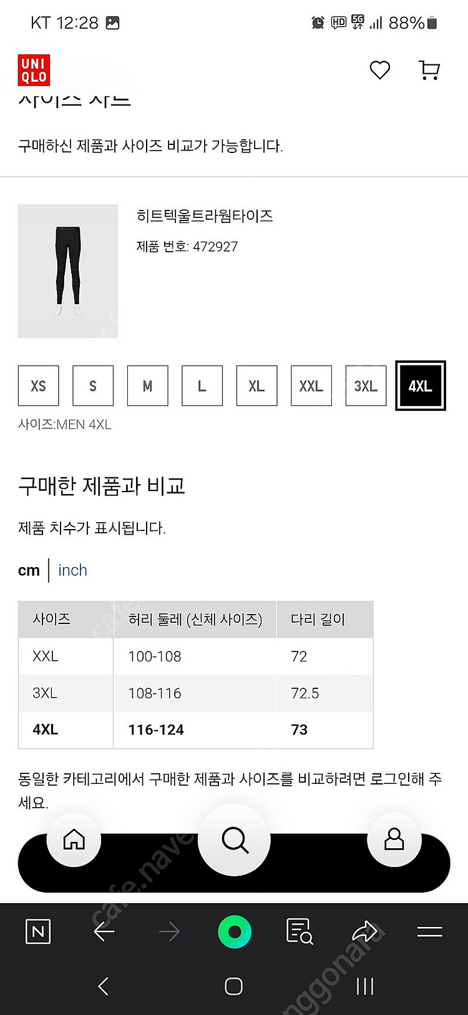Open account via profile icon
The height and width of the screenshot is (1015, 468).
pyautogui.click(x=394, y=840)
